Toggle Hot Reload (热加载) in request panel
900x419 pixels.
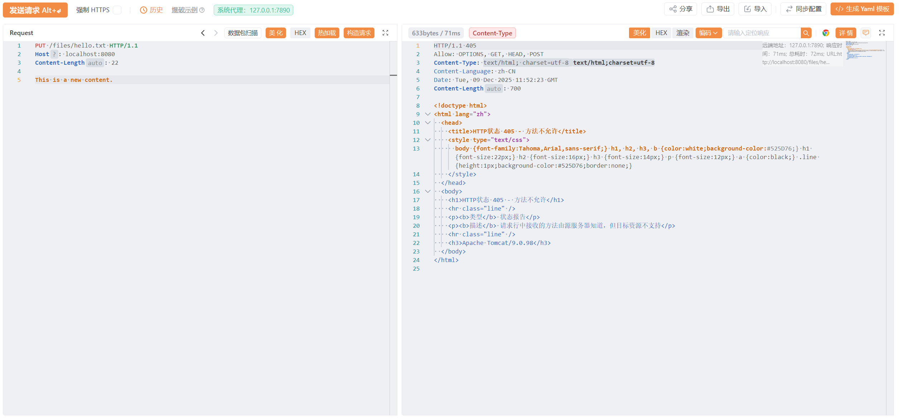pyautogui.click(x=327, y=33)
